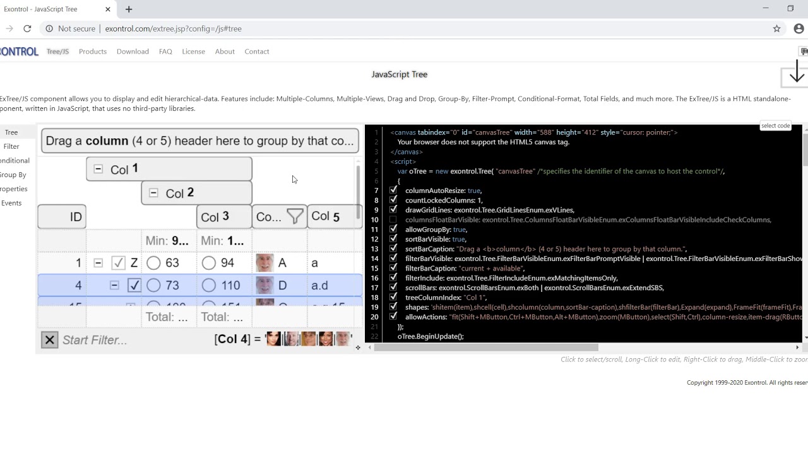The height and width of the screenshot is (454, 808).
Task: Click the select code button
Action: pos(775,125)
